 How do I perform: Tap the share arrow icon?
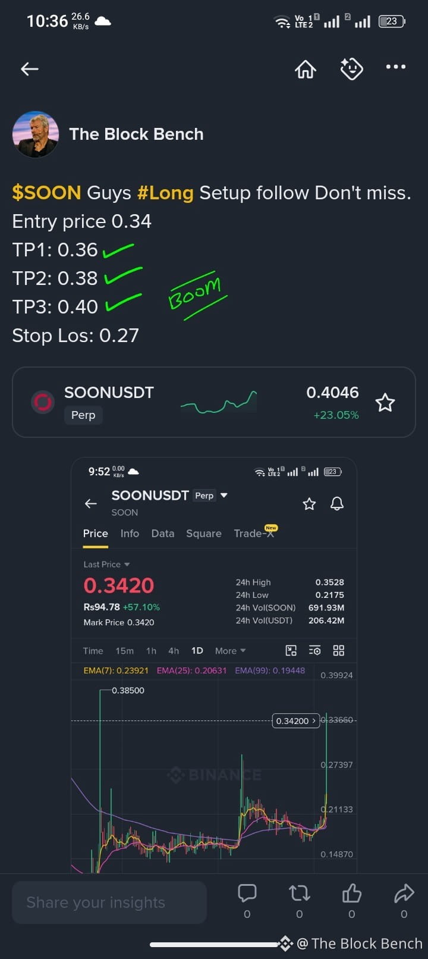click(404, 893)
